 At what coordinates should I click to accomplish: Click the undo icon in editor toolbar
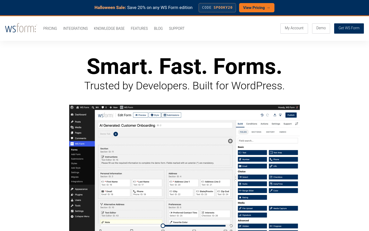tap(262, 115)
